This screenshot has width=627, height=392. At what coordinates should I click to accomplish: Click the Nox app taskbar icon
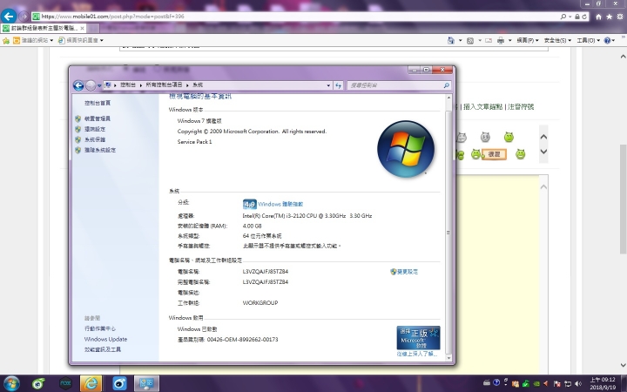coord(65,383)
